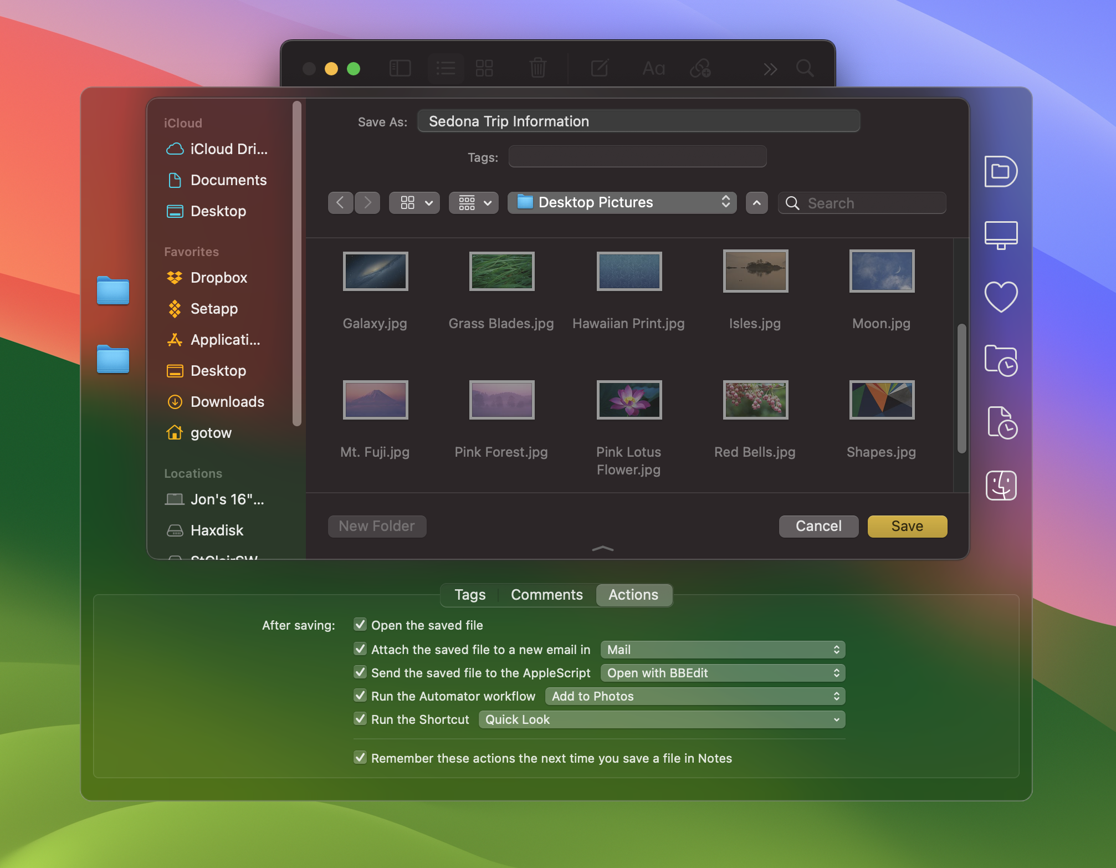Click the trash icon in Notes toolbar

click(x=537, y=68)
